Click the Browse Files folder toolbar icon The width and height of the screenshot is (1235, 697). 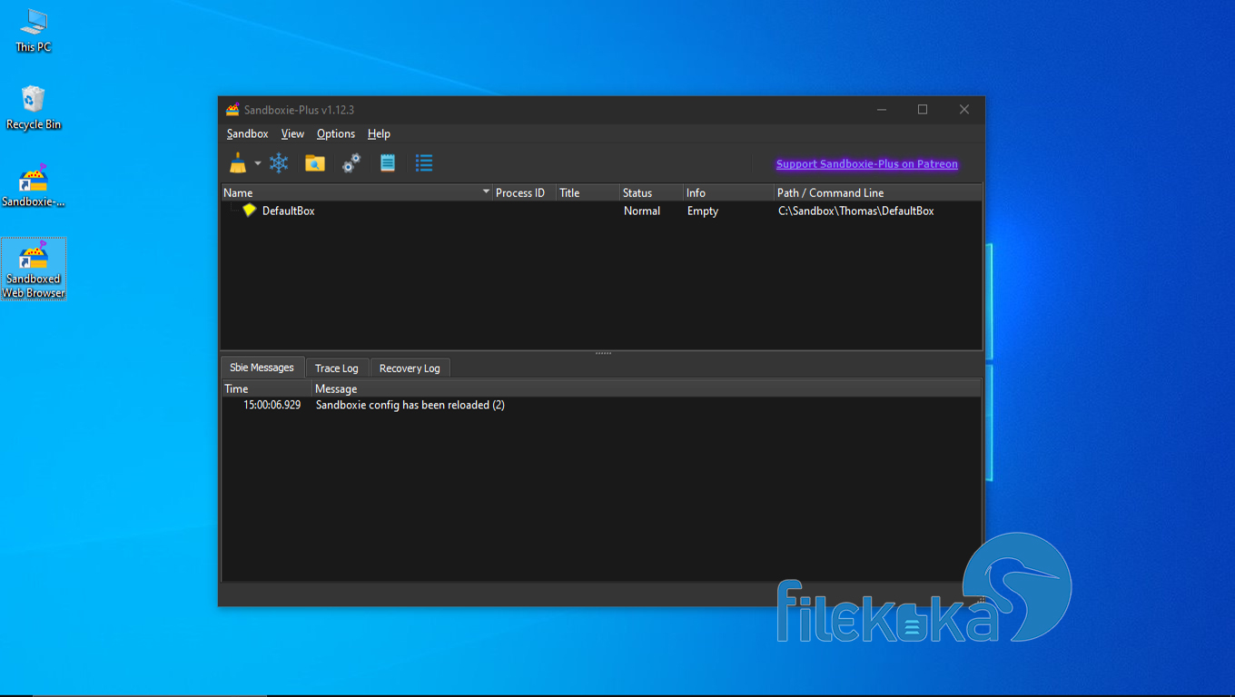(x=315, y=163)
